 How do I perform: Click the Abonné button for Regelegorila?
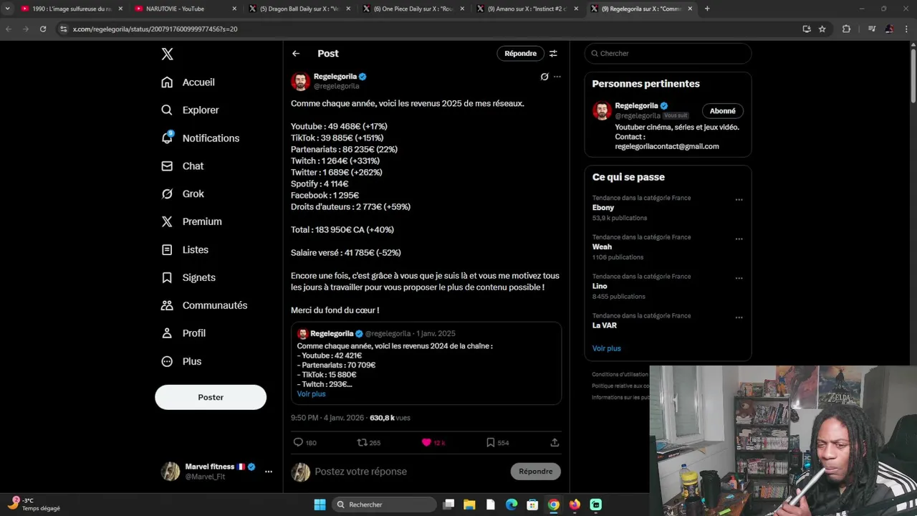722,111
